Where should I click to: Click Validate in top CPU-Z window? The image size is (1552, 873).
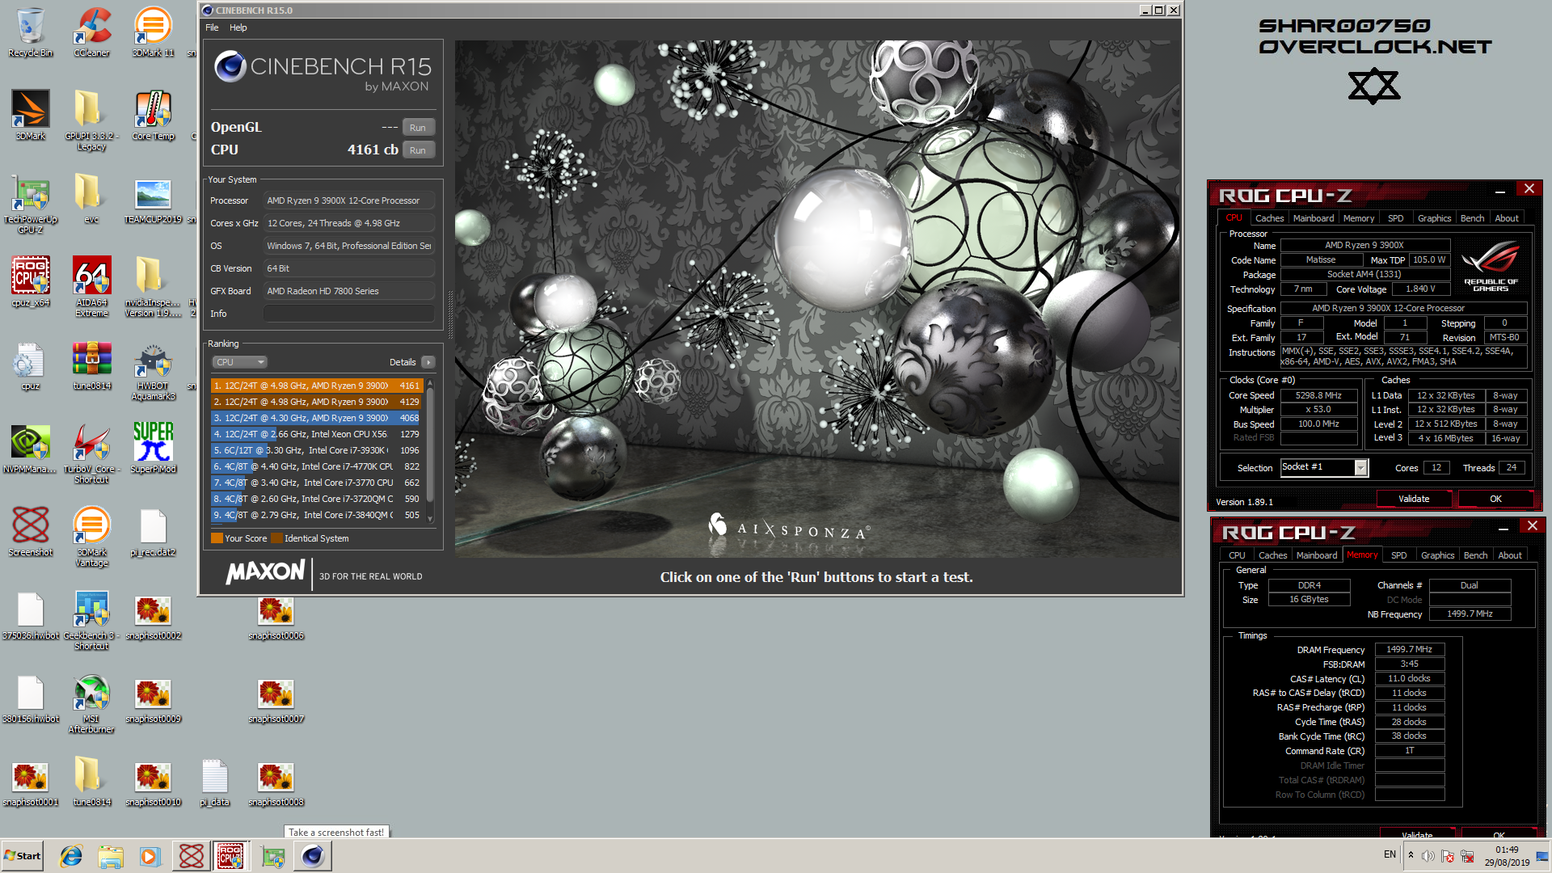pyautogui.click(x=1414, y=499)
